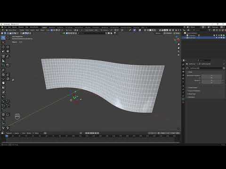This screenshot has width=226, height=169.
Task: Open the outliner filter dropdown
Action: pos(210,30)
